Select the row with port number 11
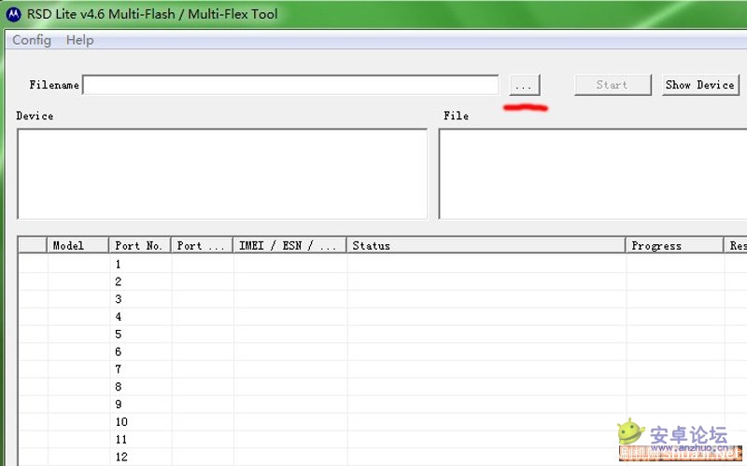The image size is (747, 466). coord(383,440)
